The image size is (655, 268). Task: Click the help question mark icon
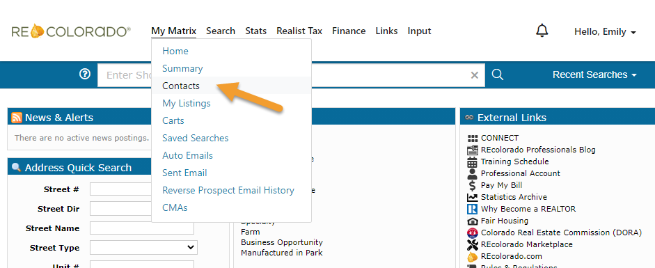point(85,74)
